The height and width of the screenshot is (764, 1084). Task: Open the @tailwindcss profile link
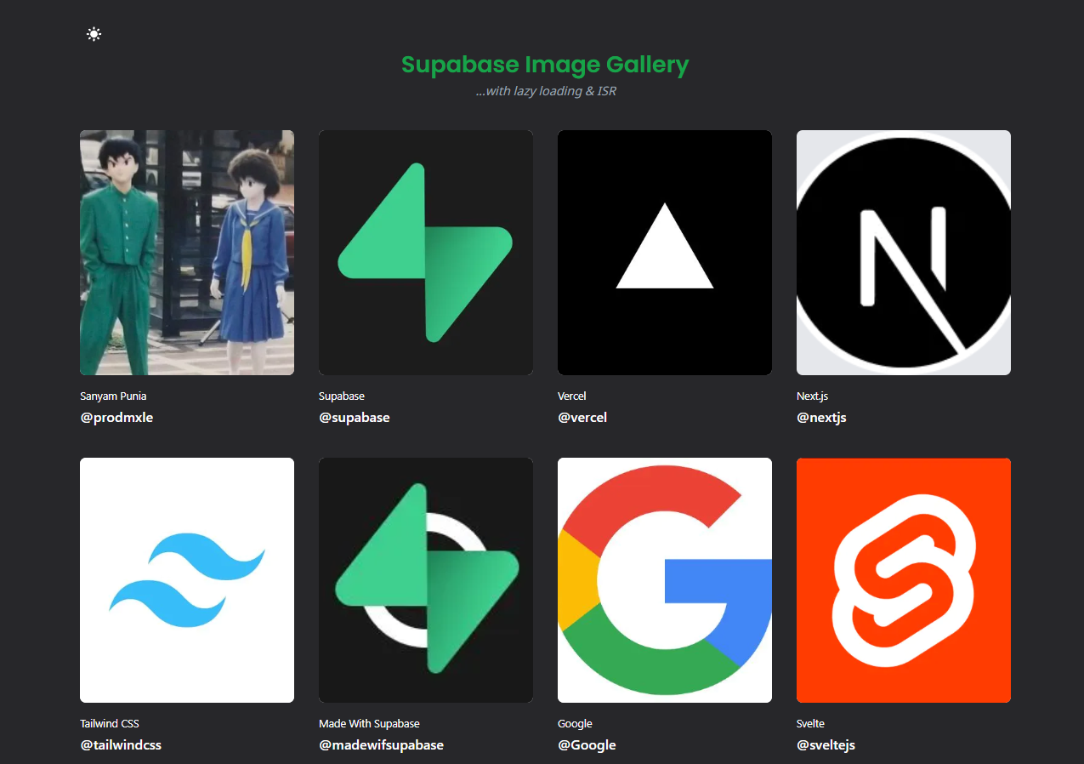[121, 744]
